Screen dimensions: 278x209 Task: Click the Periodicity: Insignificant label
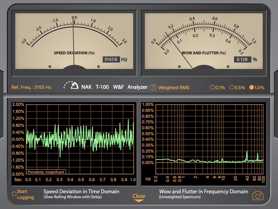[46, 172]
